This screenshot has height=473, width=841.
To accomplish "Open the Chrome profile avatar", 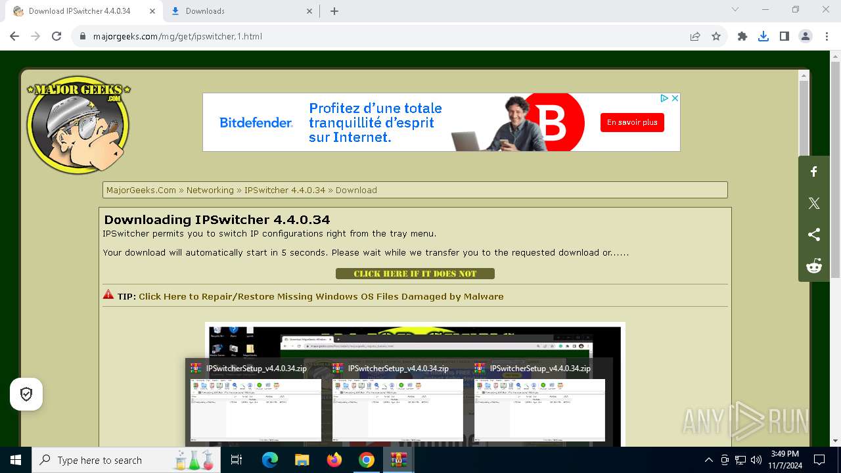I will [806, 36].
